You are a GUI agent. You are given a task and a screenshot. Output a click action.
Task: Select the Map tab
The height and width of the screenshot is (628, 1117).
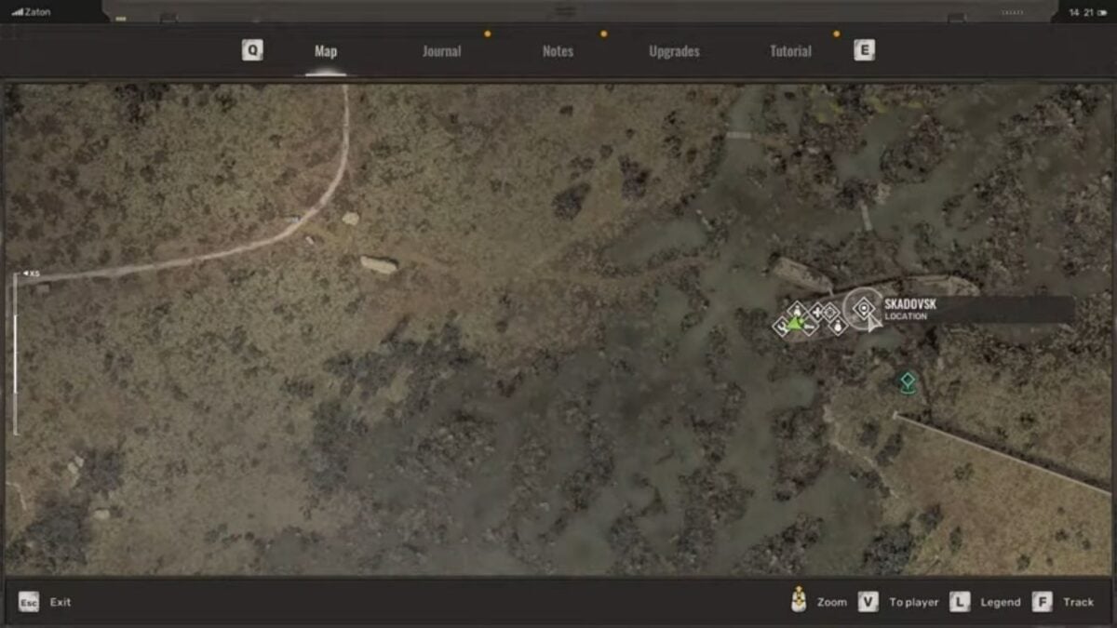(x=326, y=52)
